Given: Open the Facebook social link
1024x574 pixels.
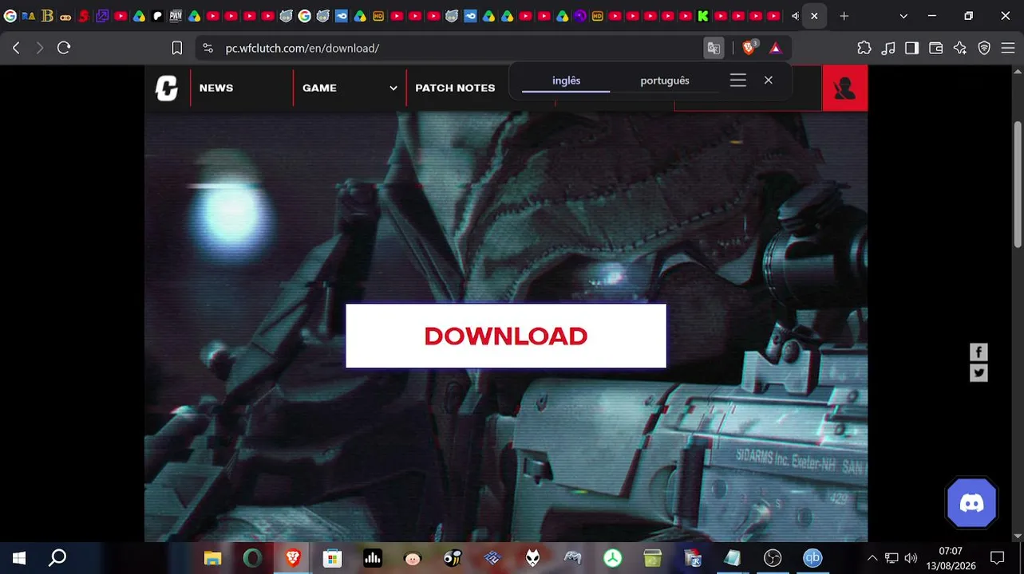Looking at the screenshot, I should coord(979,352).
